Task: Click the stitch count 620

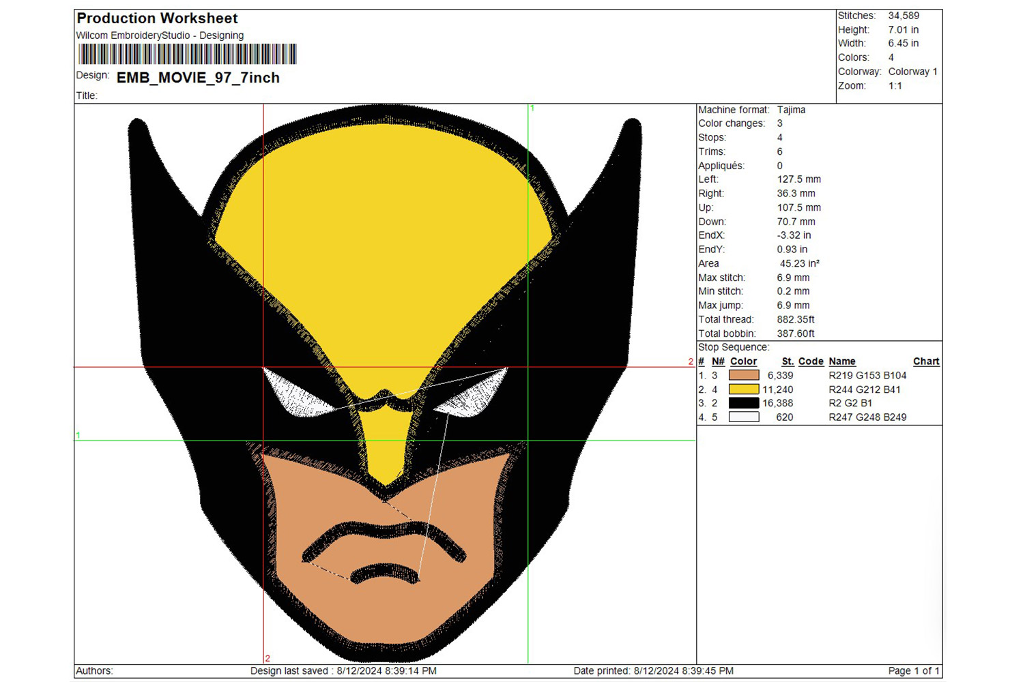Action: point(785,417)
